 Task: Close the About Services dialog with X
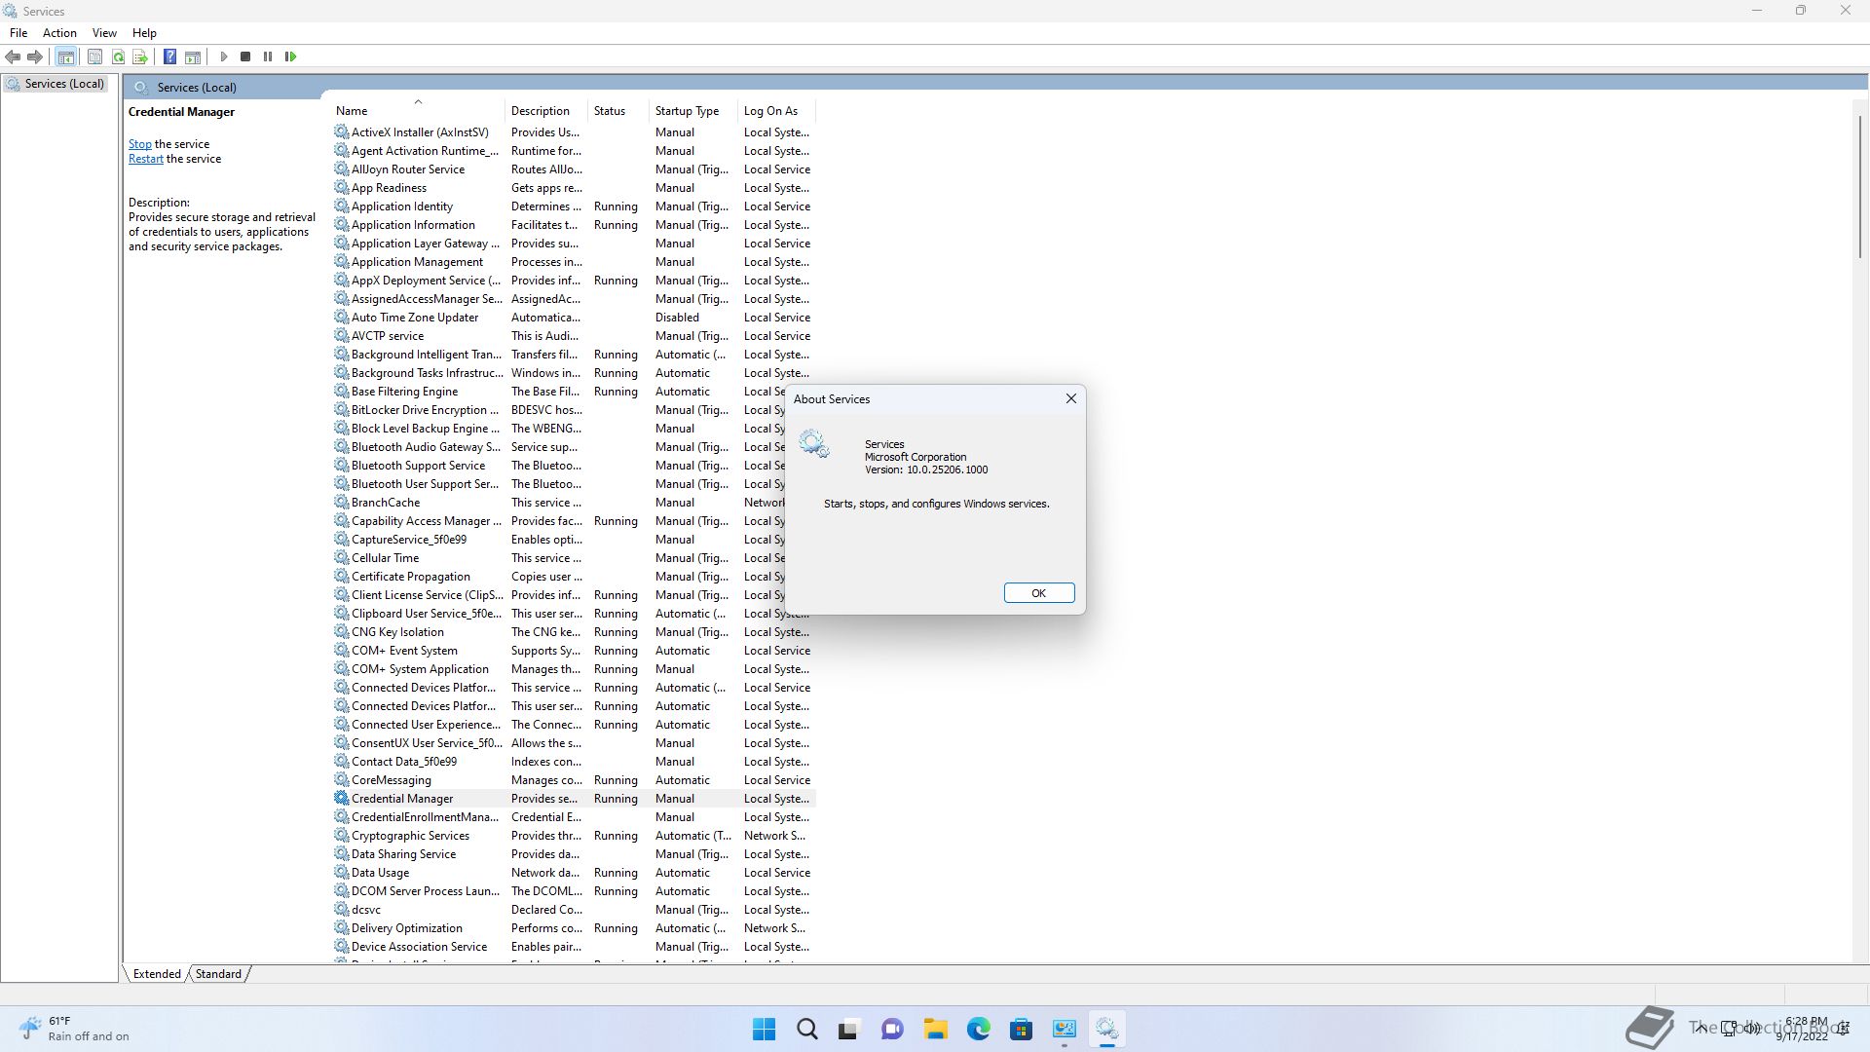click(1071, 398)
